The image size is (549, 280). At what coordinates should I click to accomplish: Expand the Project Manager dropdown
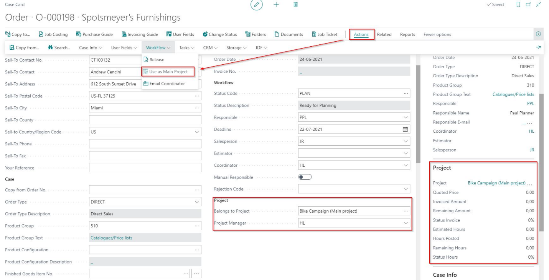(x=406, y=223)
